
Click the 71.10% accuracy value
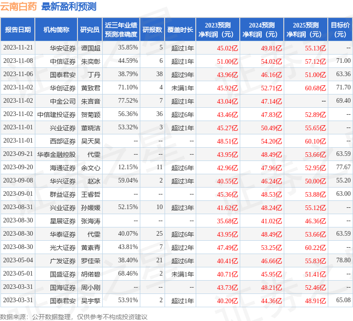pos(128,88)
